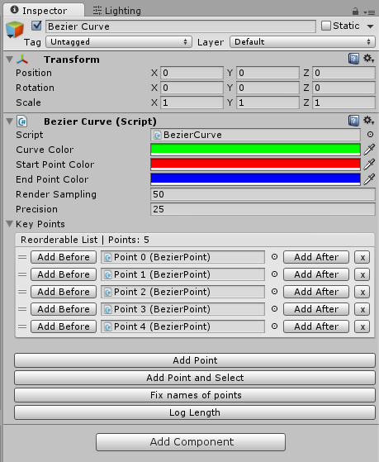379x462 pixels.
Task: Click the Log Length button
Action: tap(195, 412)
